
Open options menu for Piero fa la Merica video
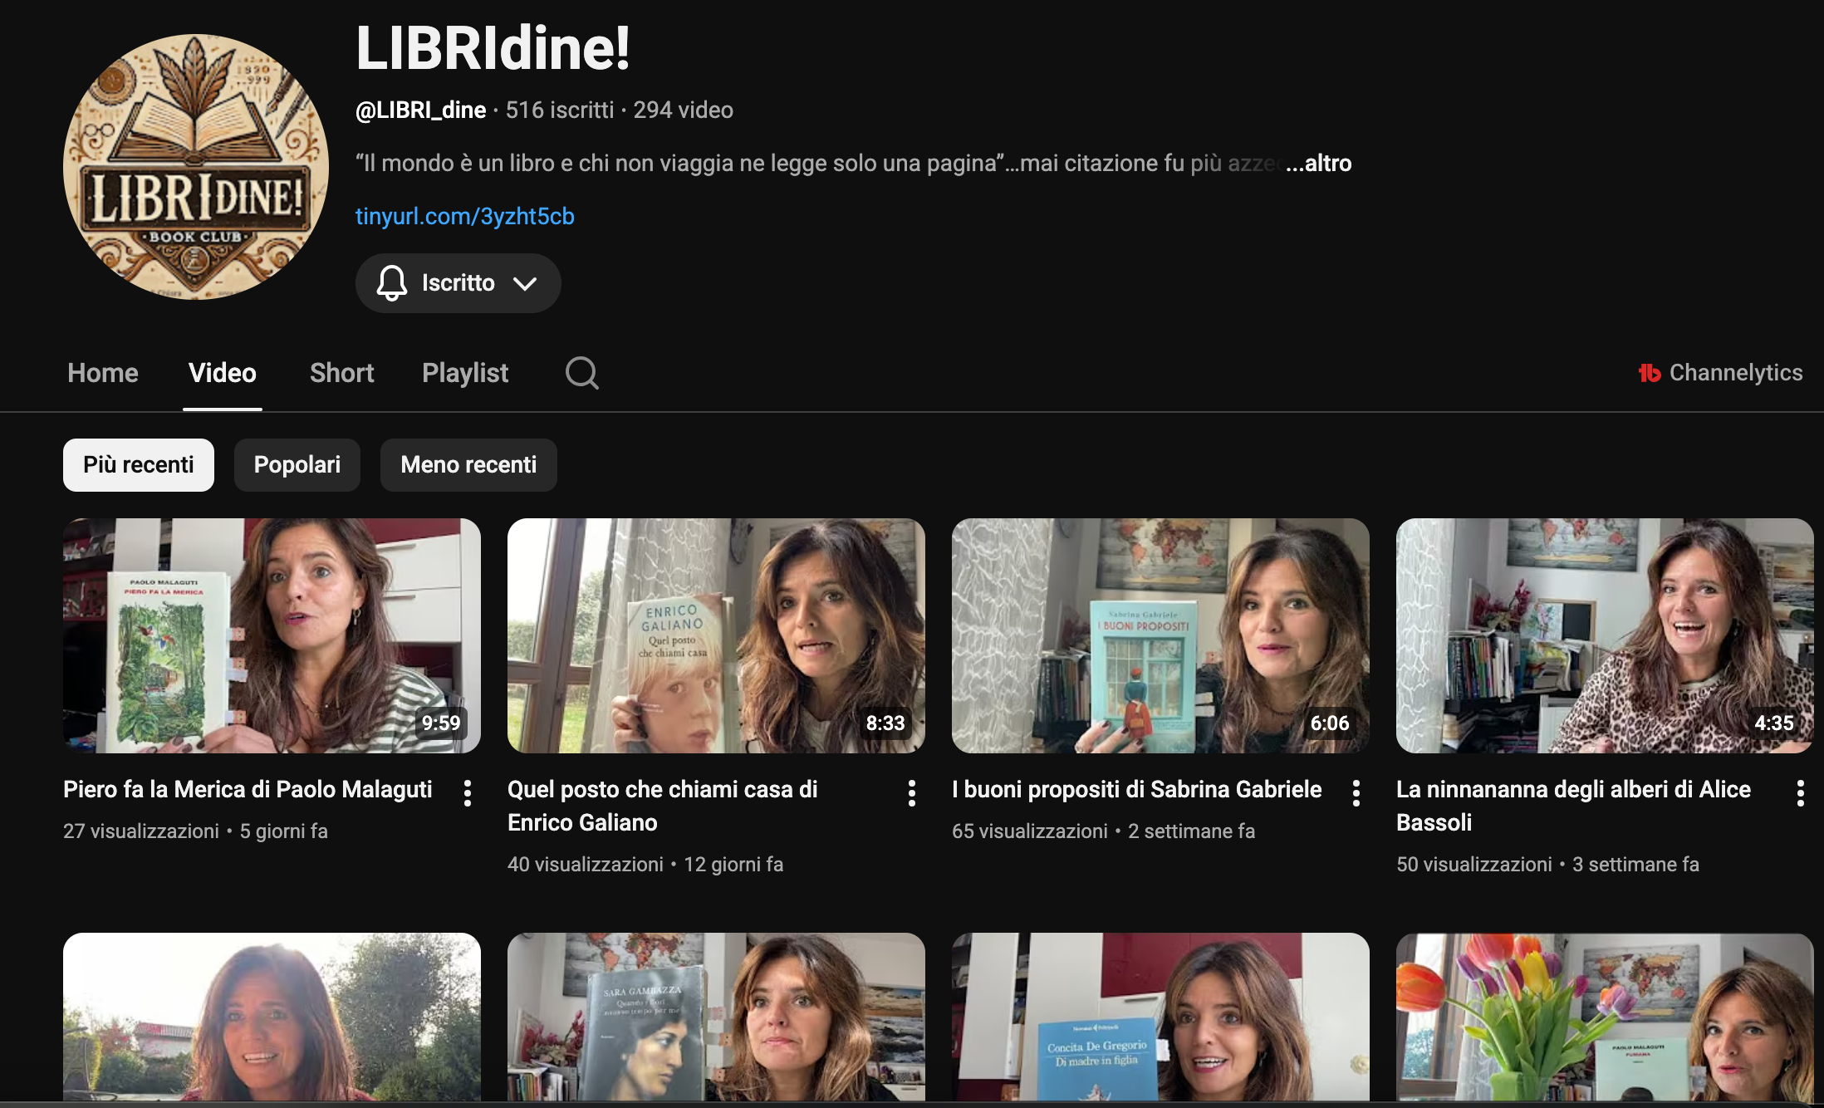[468, 793]
